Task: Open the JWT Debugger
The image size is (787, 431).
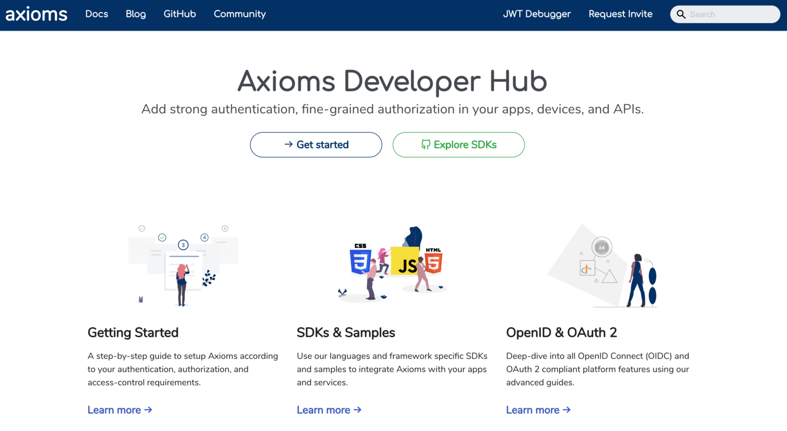Action: point(536,14)
